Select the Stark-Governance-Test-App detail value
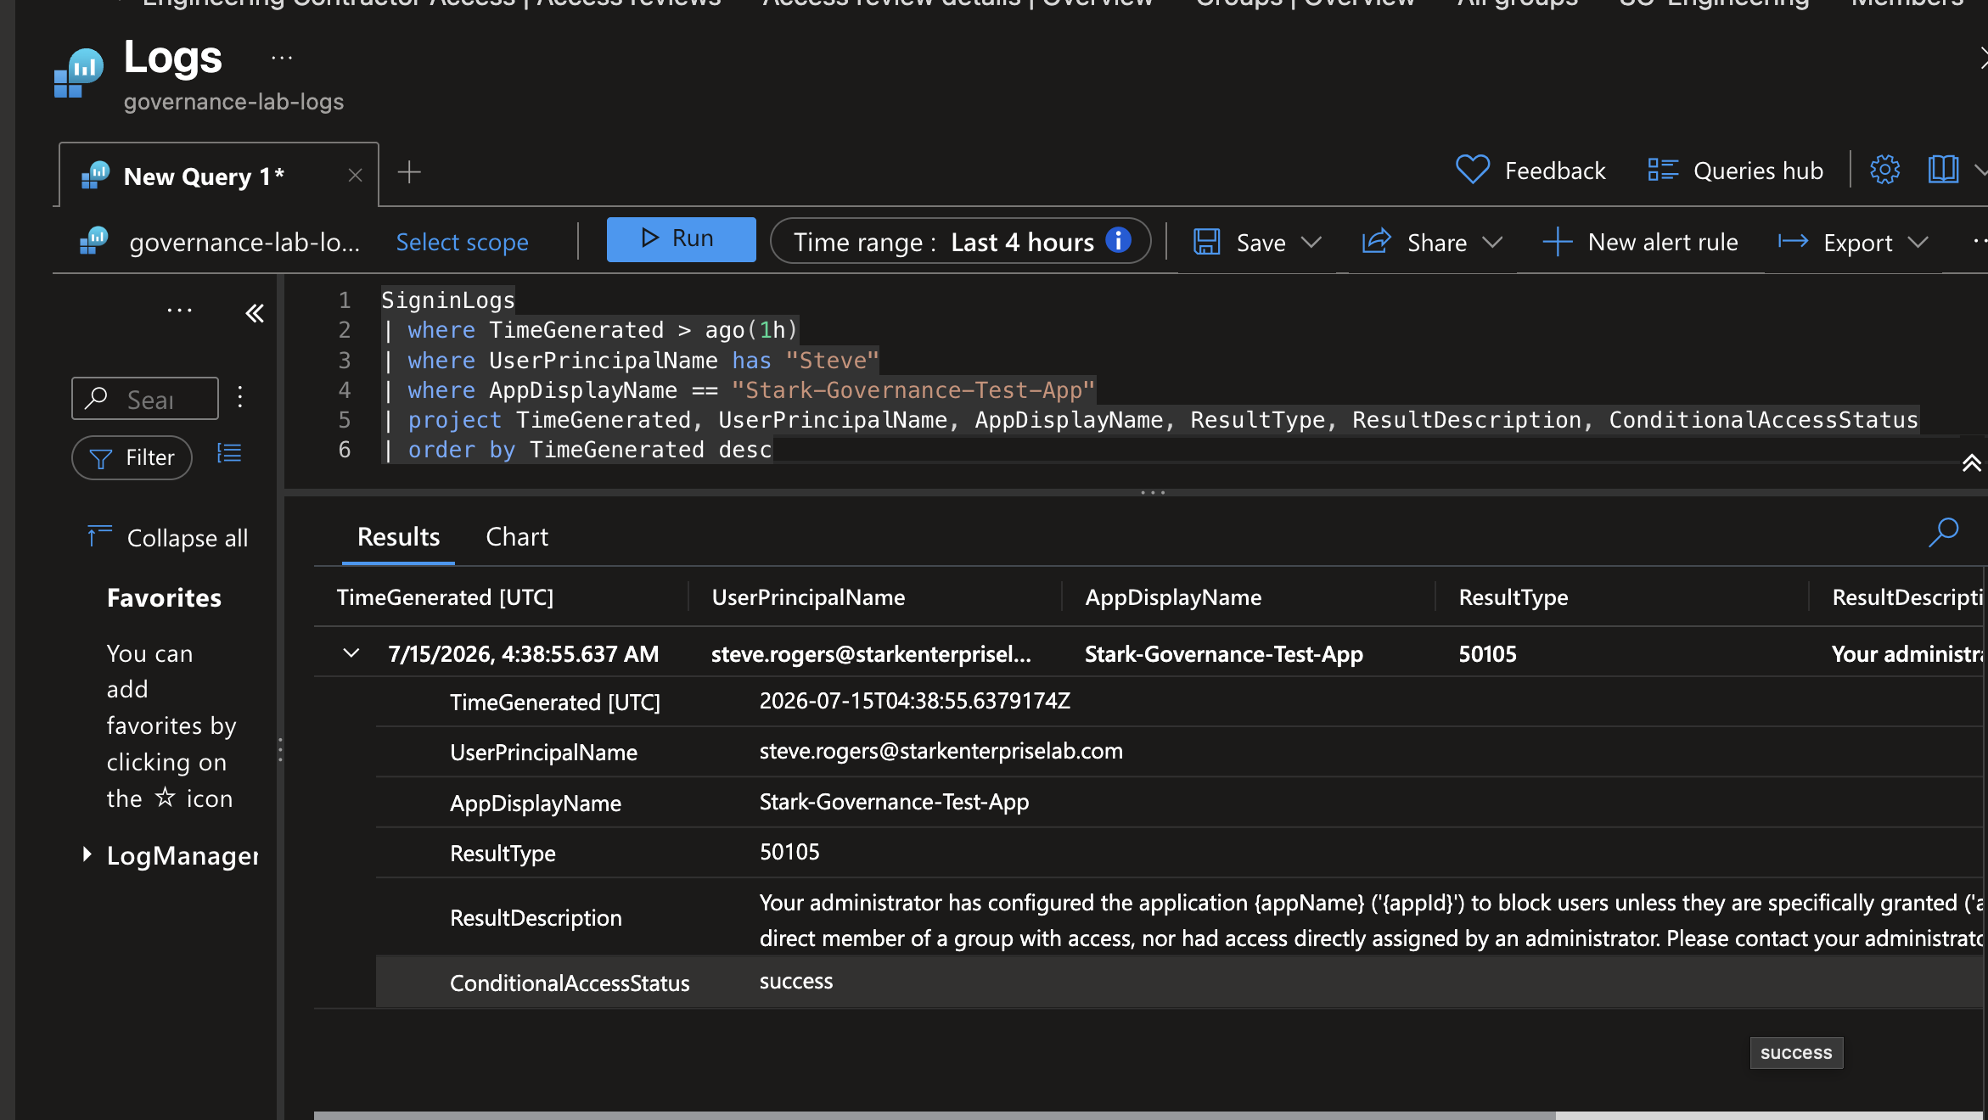Viewport: 1988px width, 1120px height. 894,802
